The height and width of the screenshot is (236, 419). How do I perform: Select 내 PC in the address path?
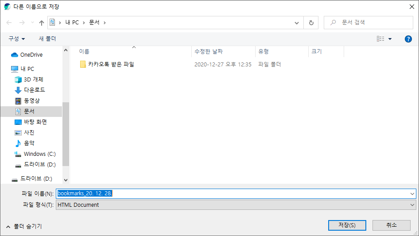tap(72, 23)
